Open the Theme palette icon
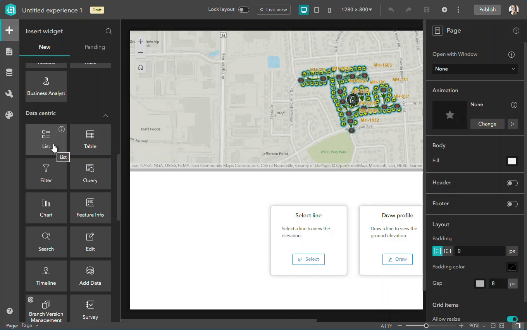 click(x=9, y=115)
